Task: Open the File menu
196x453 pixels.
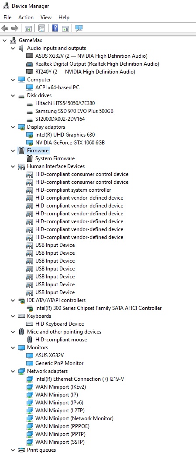Action: point(7,18)
